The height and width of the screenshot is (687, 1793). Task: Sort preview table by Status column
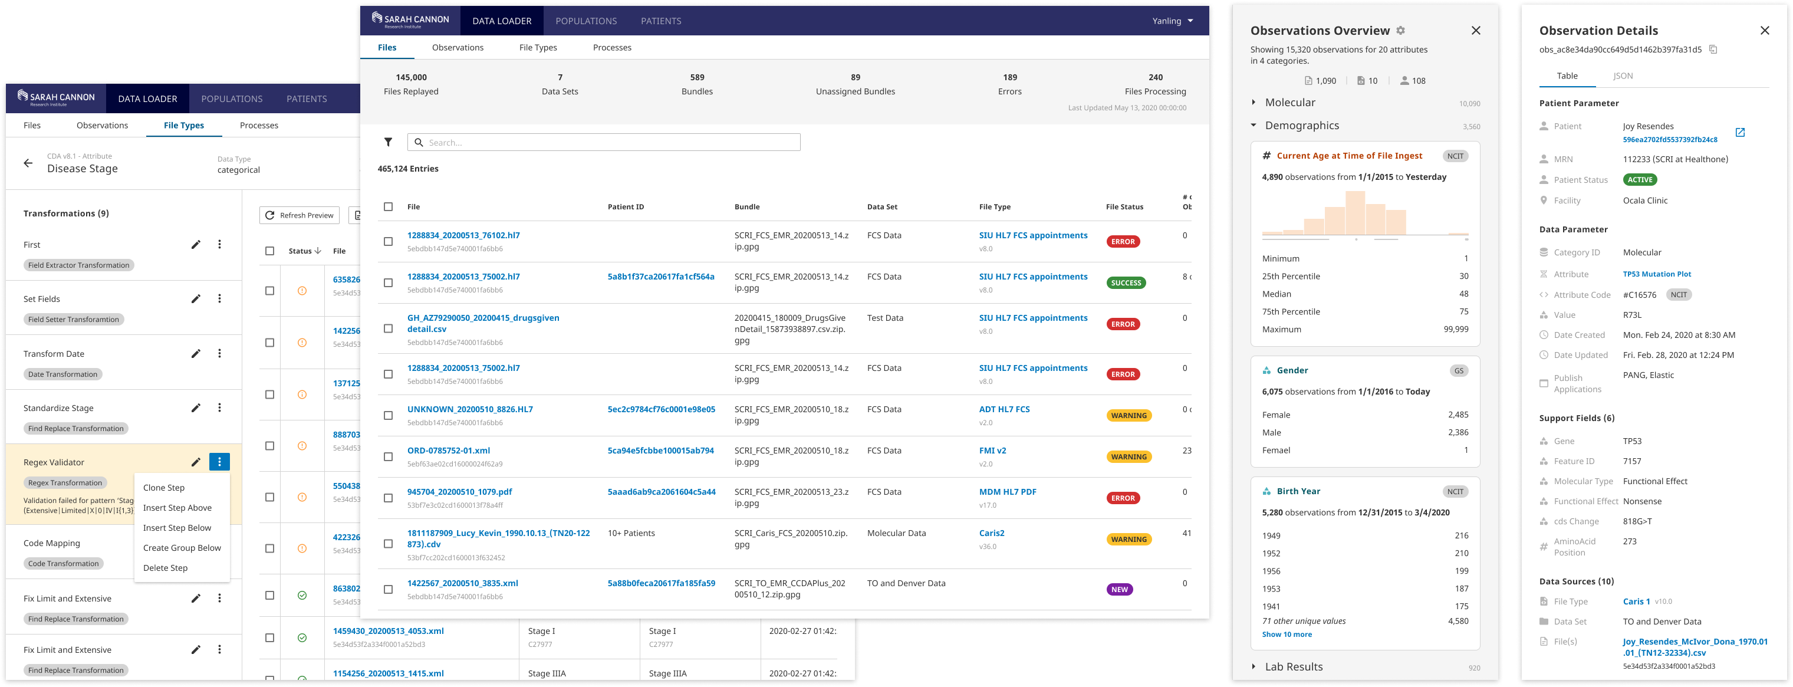[305, 251]
